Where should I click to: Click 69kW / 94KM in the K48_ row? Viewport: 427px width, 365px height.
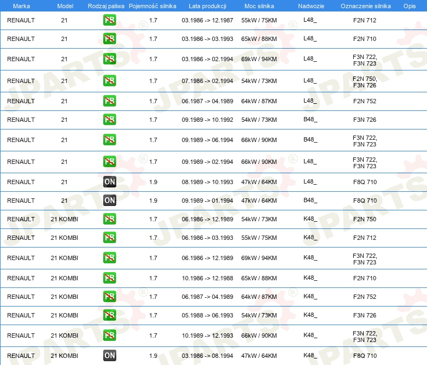point(259,257)
